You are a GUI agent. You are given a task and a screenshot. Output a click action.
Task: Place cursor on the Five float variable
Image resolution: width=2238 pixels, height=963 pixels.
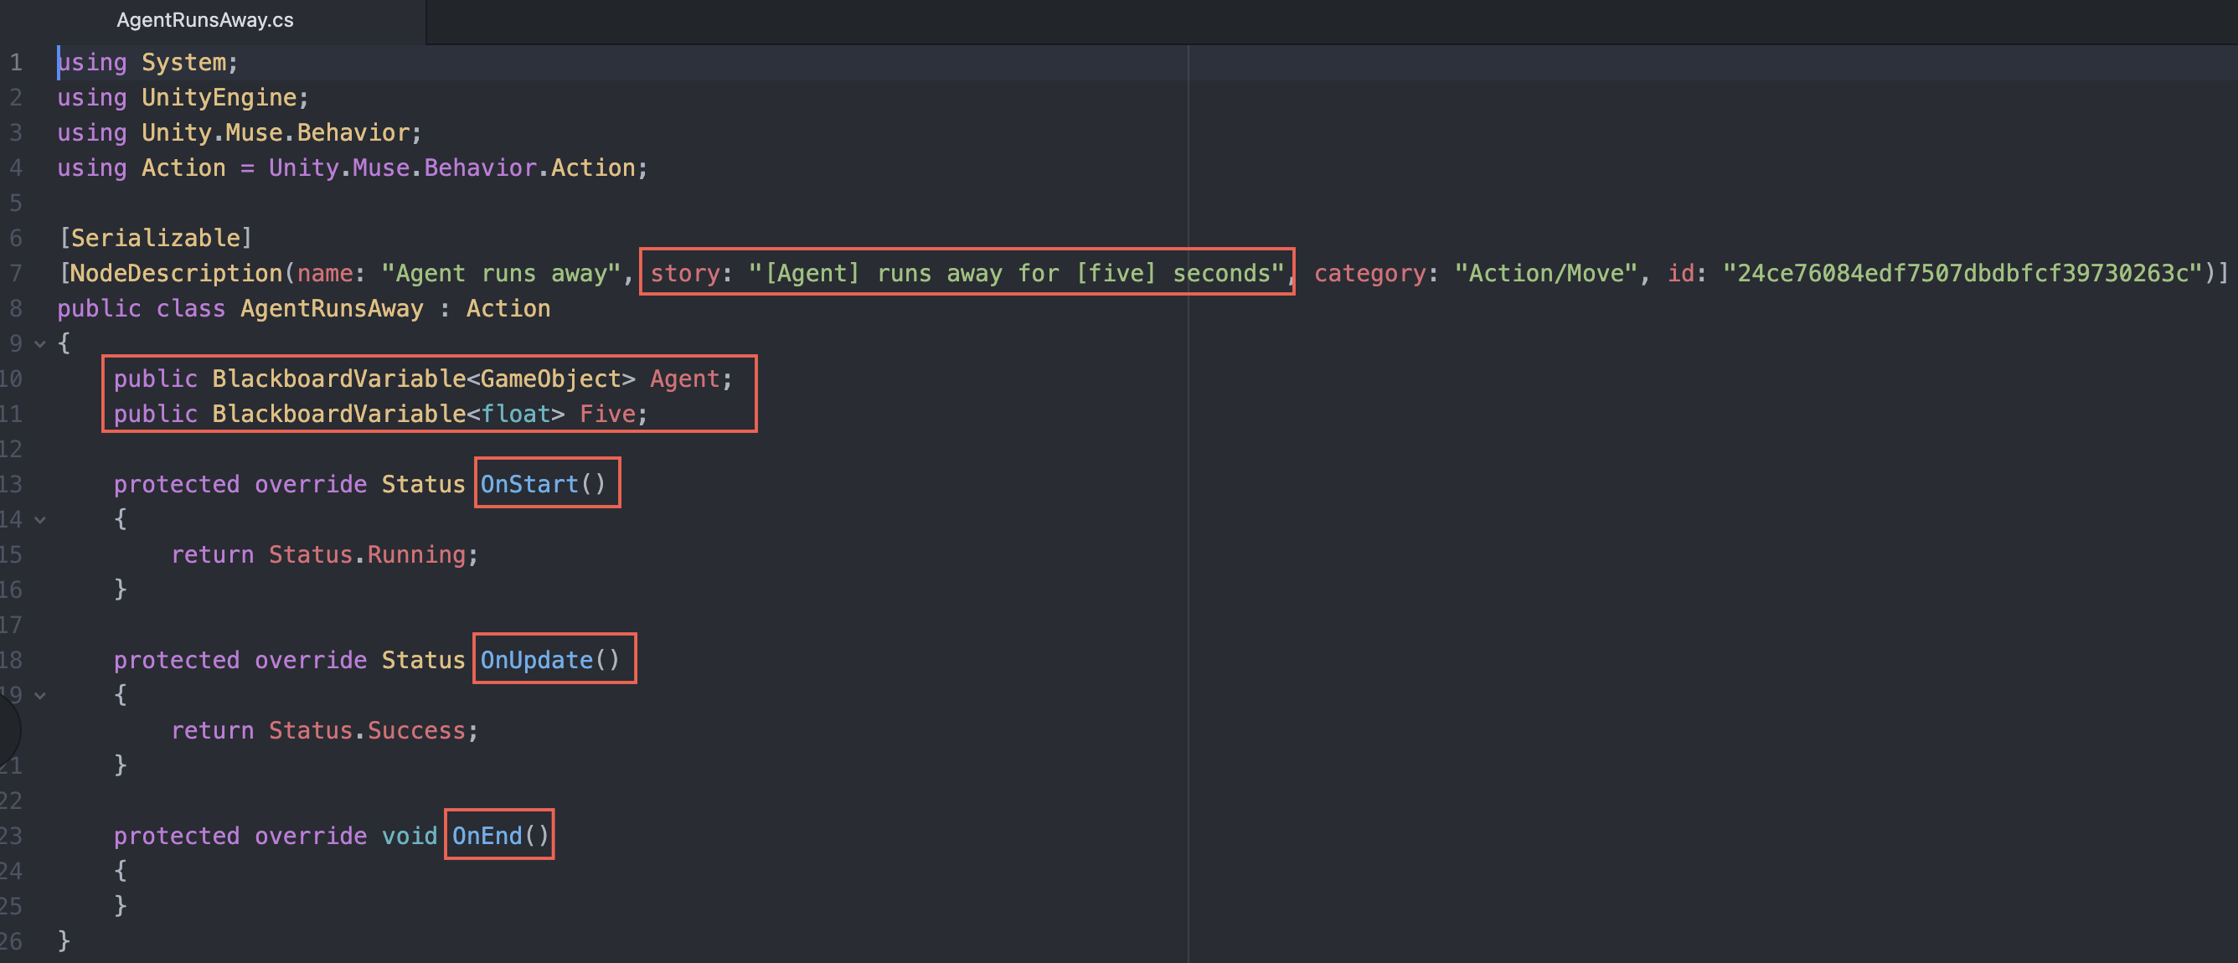(x=607, y=415)
